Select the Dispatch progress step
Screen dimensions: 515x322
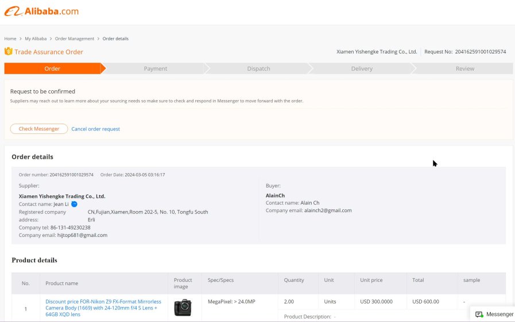click(x=258, y=68)
